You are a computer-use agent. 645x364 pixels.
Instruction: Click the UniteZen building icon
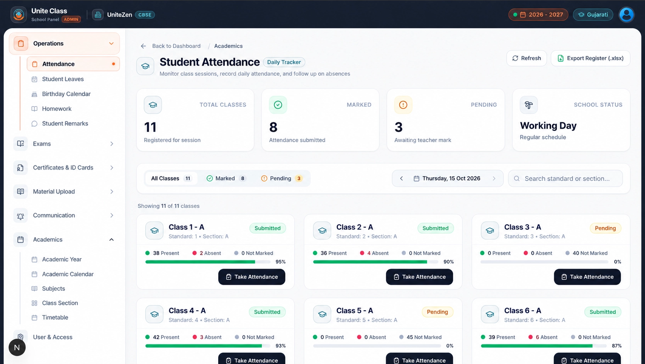coord(98,15)
